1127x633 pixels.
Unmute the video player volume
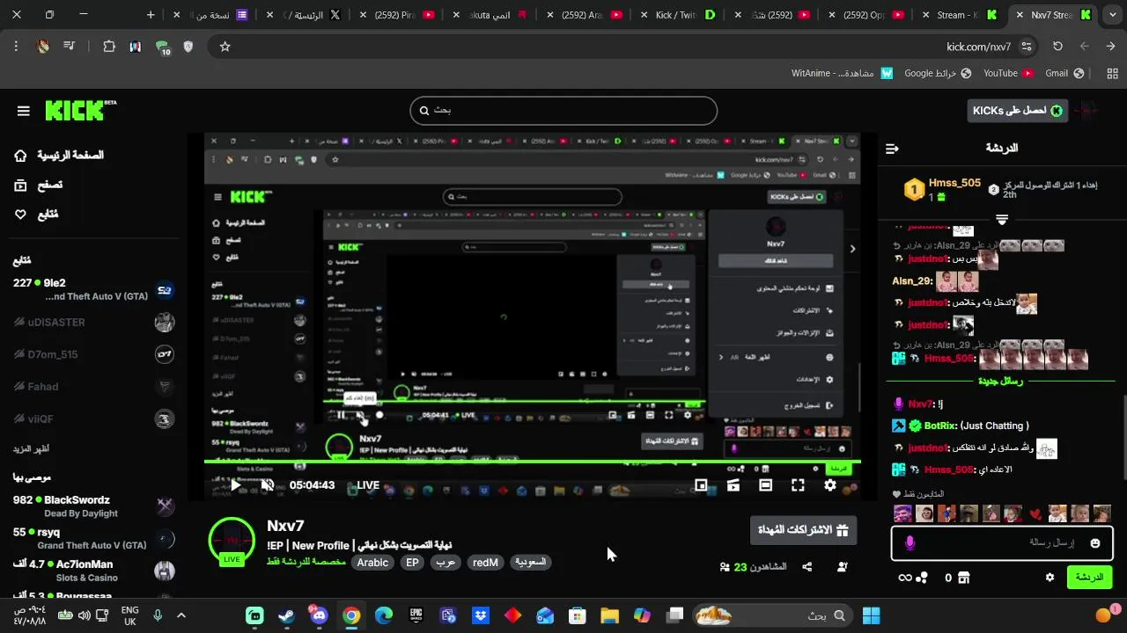[x=268, y=484]
